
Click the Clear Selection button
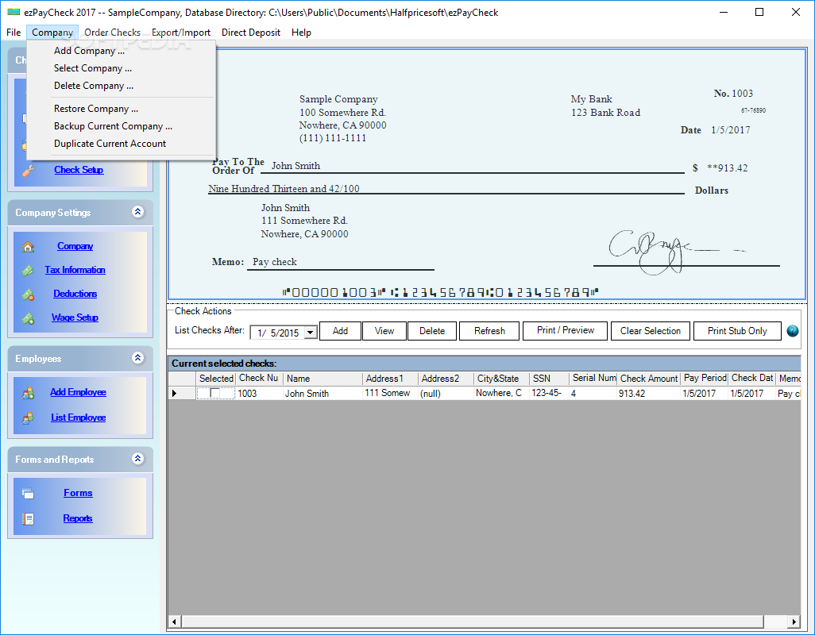[651, 331]
